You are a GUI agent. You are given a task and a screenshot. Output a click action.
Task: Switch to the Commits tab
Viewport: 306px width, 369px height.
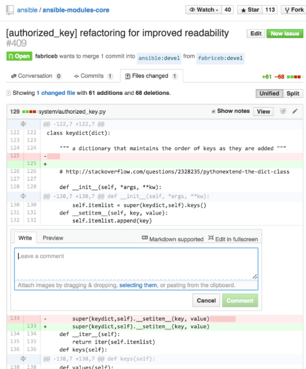94,76
